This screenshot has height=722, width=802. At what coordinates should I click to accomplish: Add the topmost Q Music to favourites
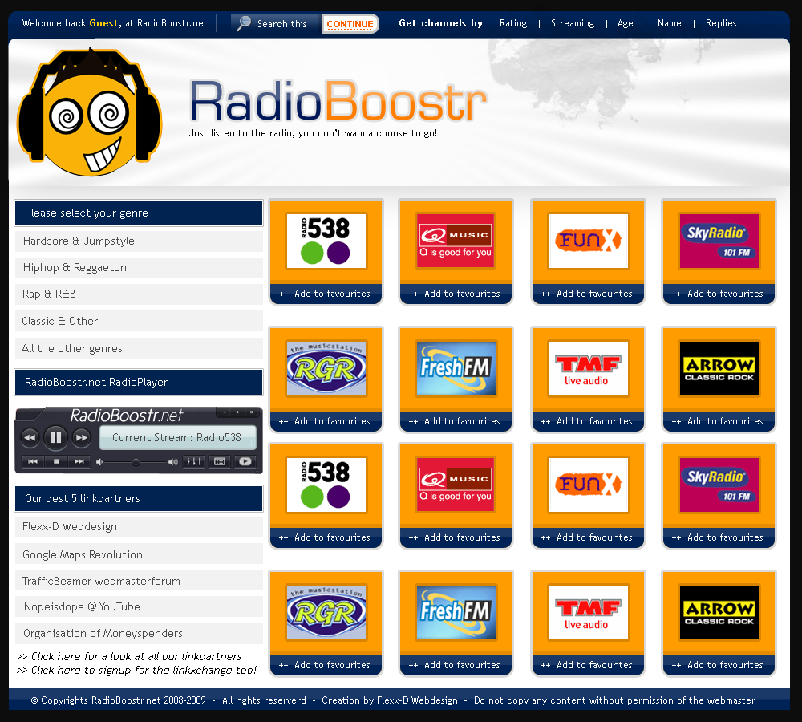[x=456, y=294]
